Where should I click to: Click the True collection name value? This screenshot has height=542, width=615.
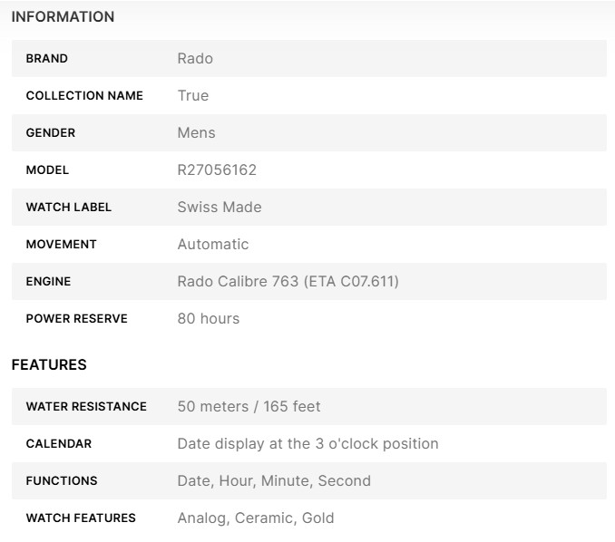(193, 95)
